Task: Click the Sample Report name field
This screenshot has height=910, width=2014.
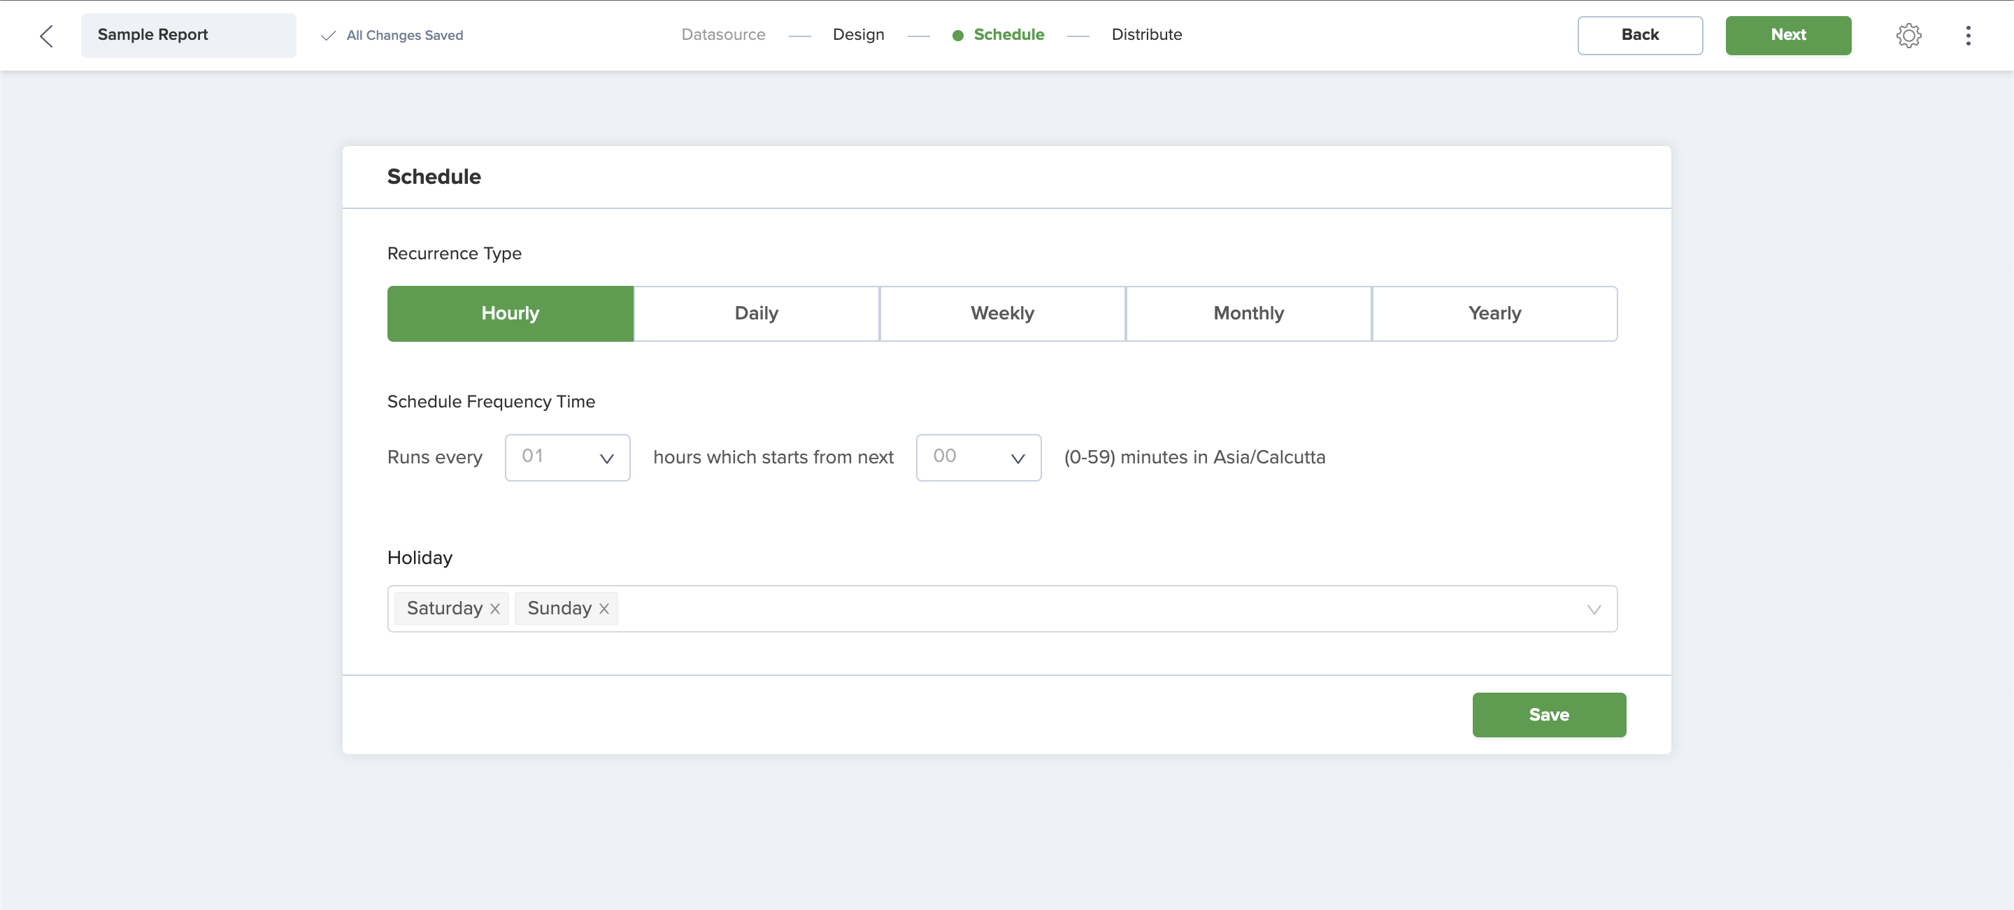Action: 187,35
